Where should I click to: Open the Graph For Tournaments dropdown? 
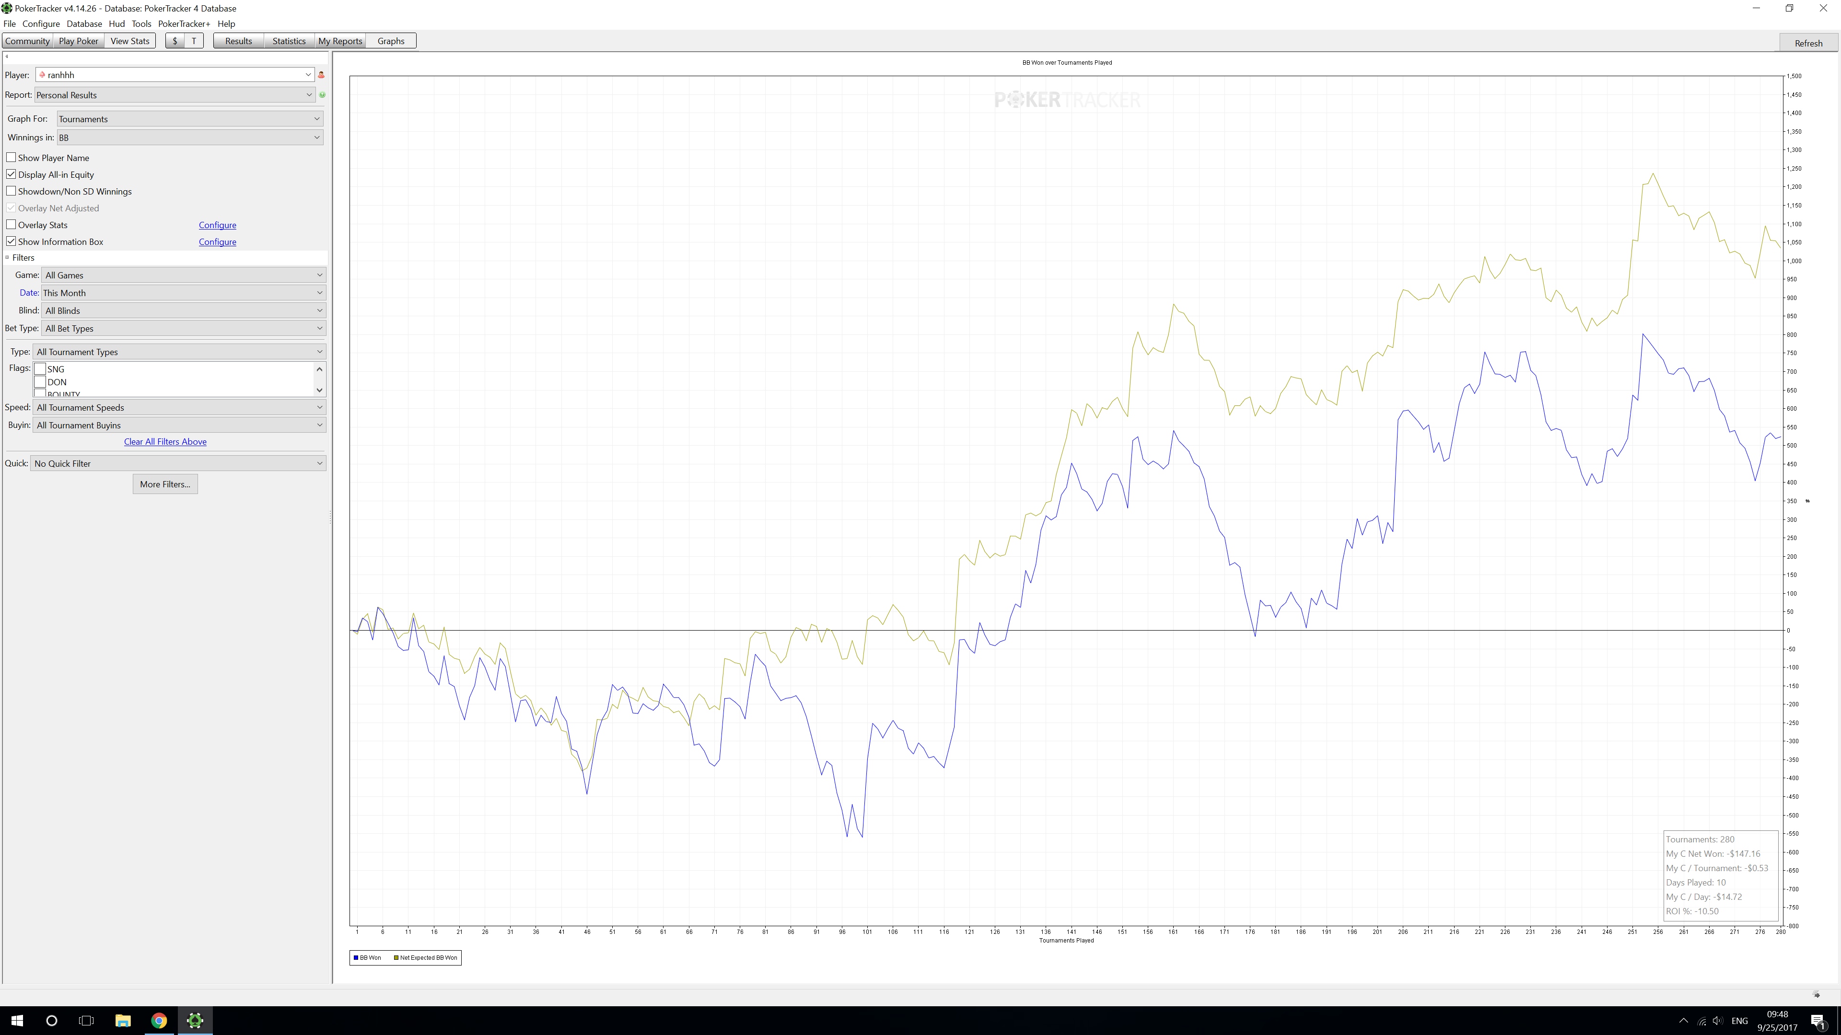coord(189,118)
